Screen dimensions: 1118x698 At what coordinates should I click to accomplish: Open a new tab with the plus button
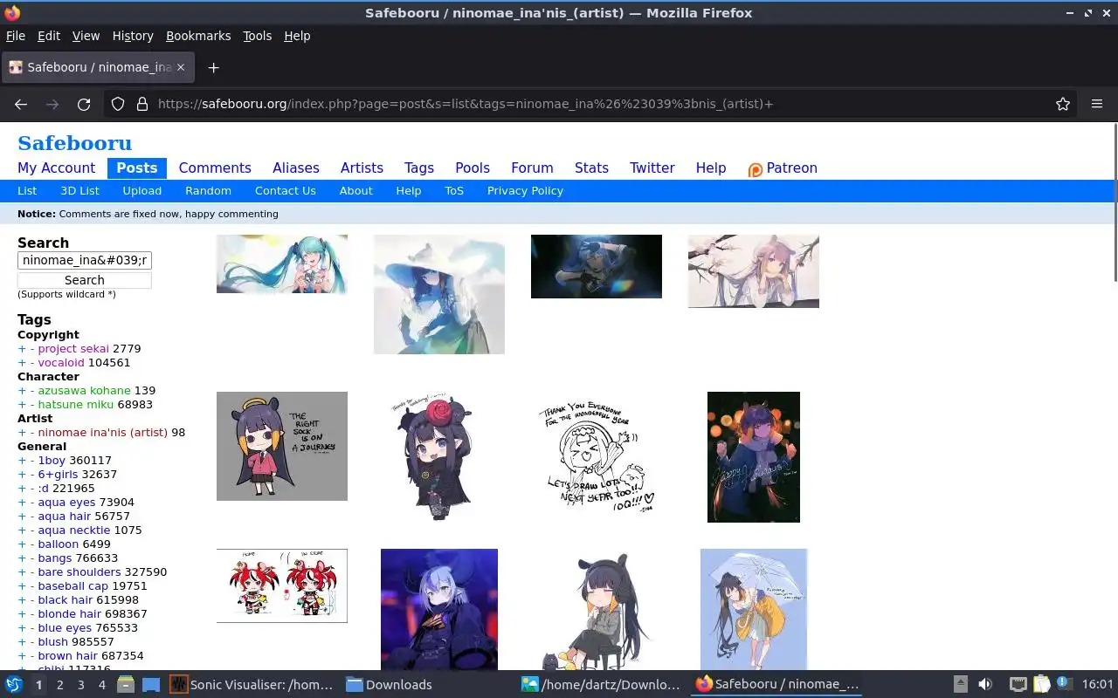click(x=213, y=67)
